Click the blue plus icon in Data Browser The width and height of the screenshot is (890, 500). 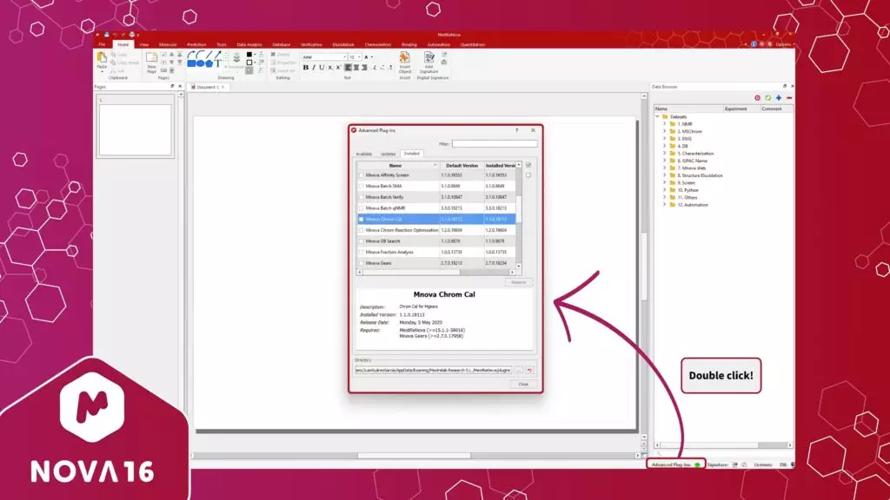(778, 98)
